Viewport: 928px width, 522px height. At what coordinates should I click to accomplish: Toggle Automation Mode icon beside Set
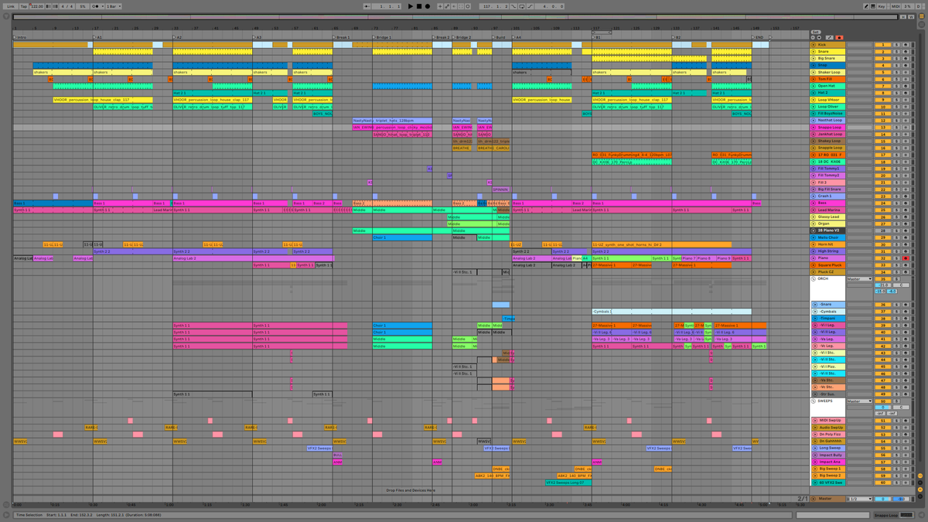pos(829,38)
